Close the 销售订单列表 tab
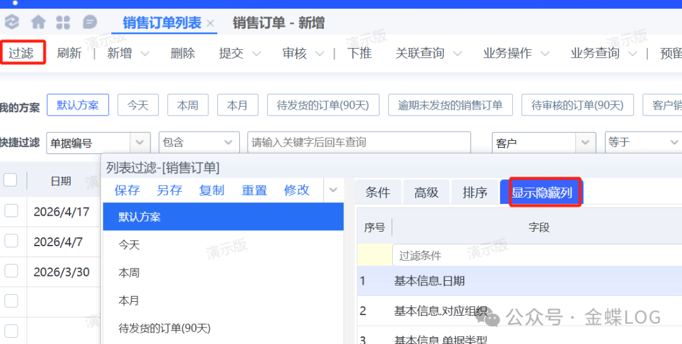Viewport: 682px width, 344px height. (210, 24)
